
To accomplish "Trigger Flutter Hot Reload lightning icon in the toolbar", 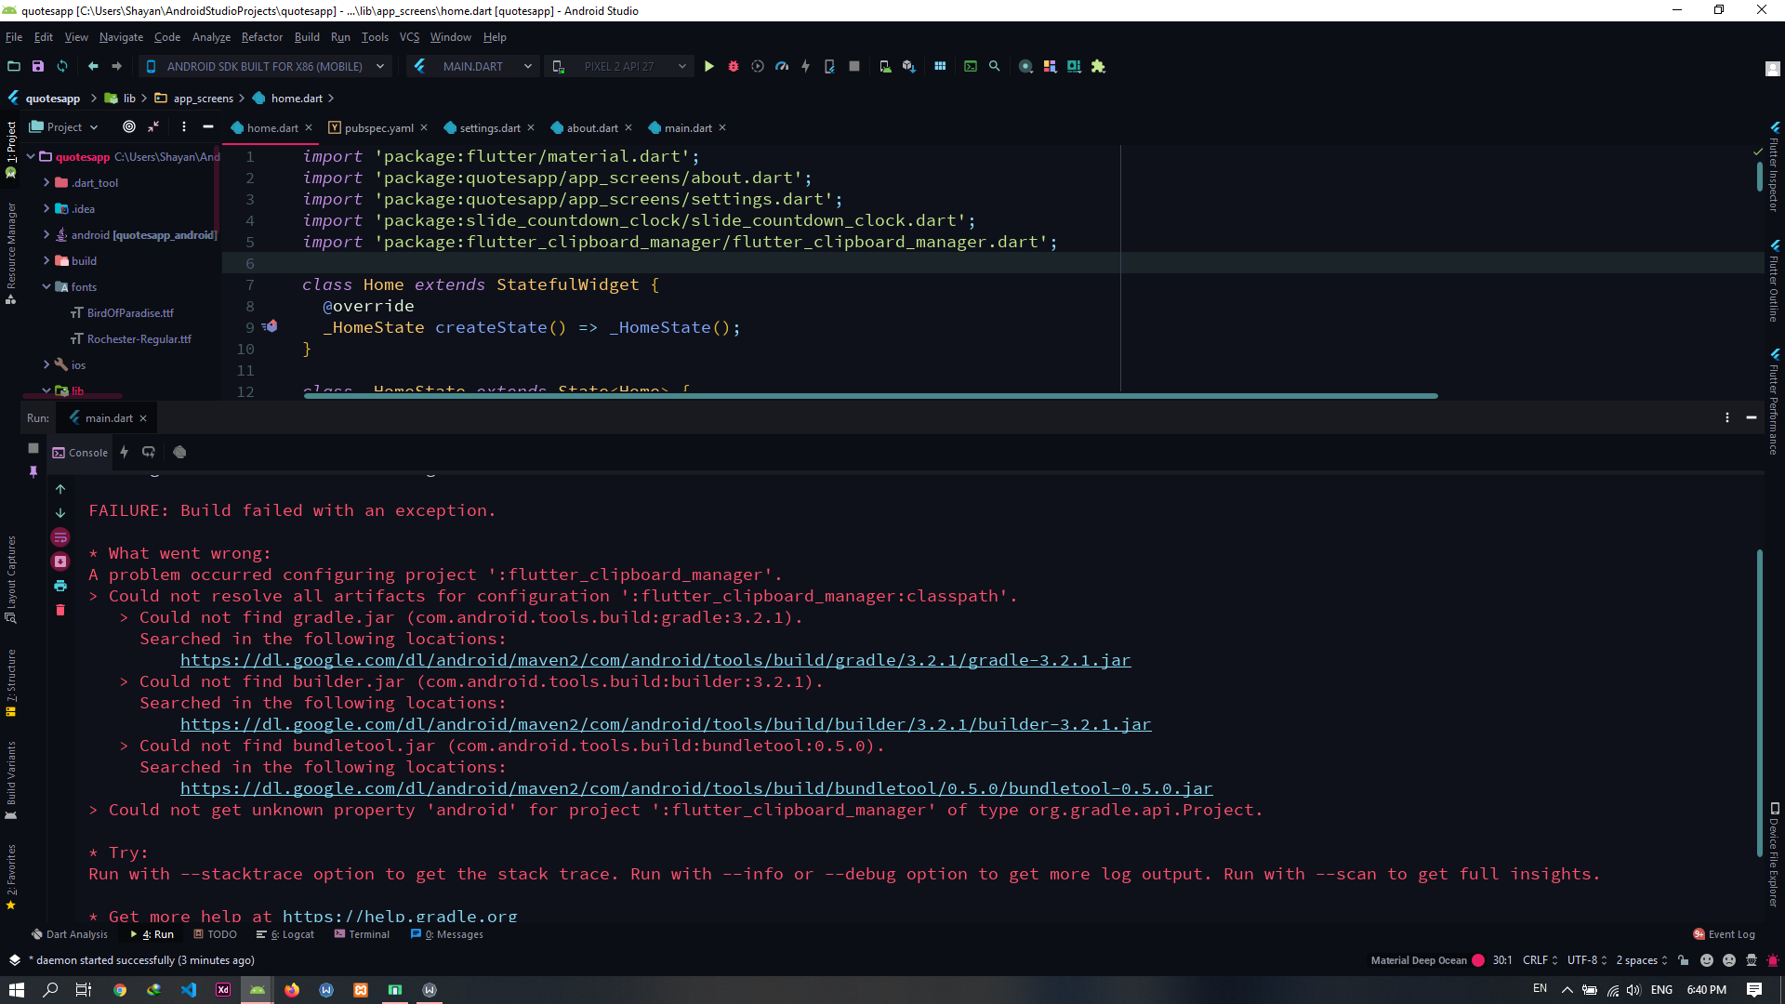I will (806, 67).
